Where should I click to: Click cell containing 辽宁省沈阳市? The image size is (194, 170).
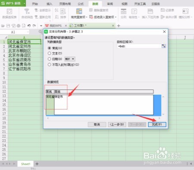click(24, 69)
